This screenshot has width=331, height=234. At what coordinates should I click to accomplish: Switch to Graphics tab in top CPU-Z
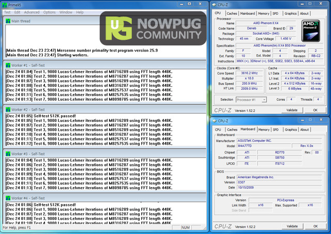click(x=291, y=13)
